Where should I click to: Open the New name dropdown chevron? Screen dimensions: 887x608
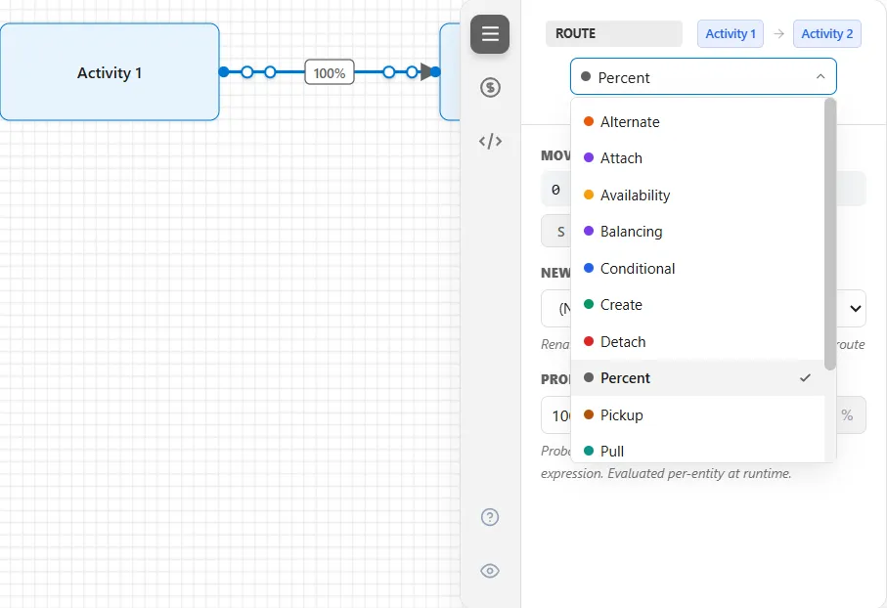856,308
